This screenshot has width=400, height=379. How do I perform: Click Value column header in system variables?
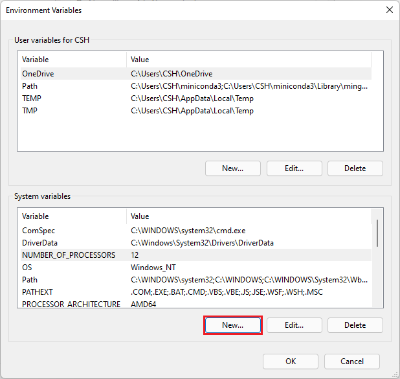point(249,216)
